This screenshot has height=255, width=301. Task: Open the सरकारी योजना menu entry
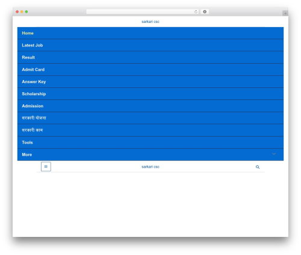click(x=150, y=118)
